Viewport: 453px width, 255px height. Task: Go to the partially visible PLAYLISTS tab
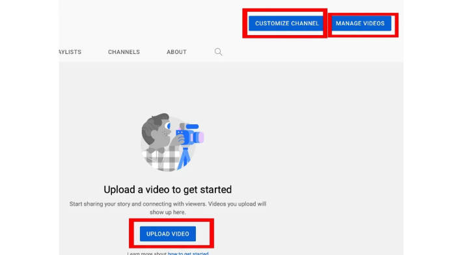[x=70, y=52]
